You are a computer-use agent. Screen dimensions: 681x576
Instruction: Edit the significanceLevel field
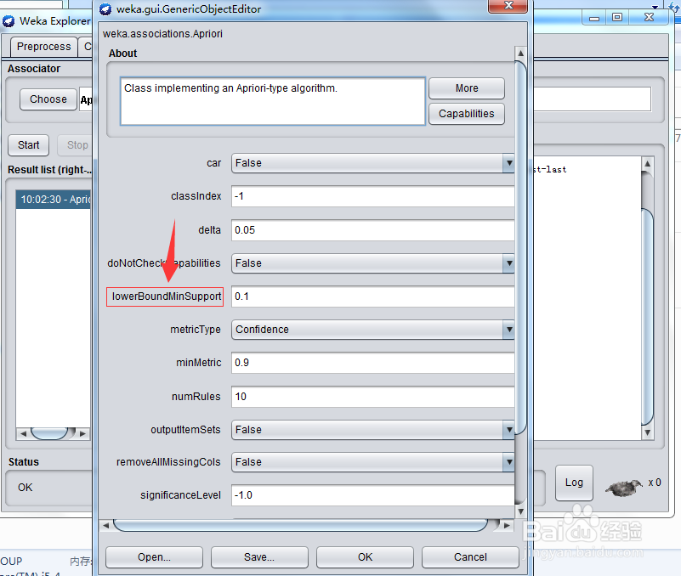click(372, 495)
